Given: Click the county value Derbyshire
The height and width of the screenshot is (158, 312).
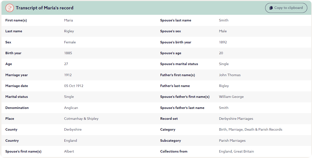Looking at the screenshot, I should (73, 130).
